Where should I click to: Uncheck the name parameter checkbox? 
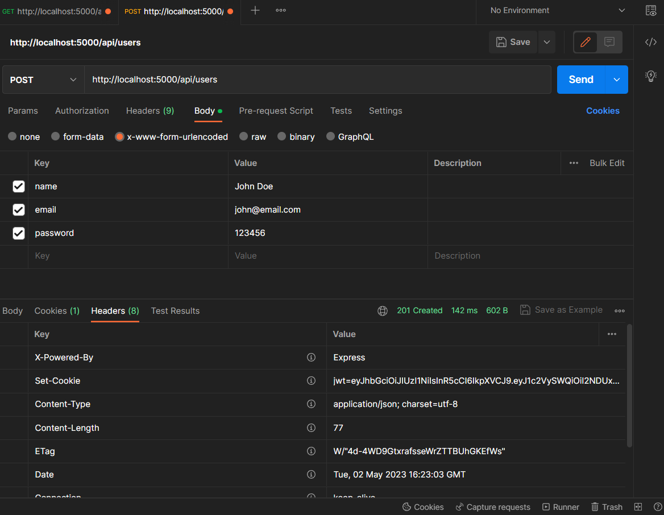pyautogui.click(x=19, y=186)
